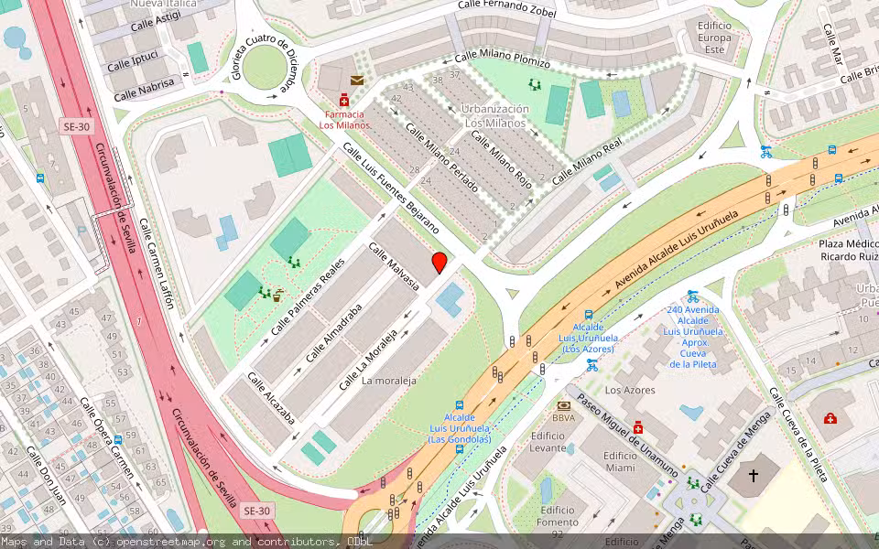Viewport: 879px width, 549px height.
Task: Click 'Calle Milano Real' street label
Action: point(588,161)
